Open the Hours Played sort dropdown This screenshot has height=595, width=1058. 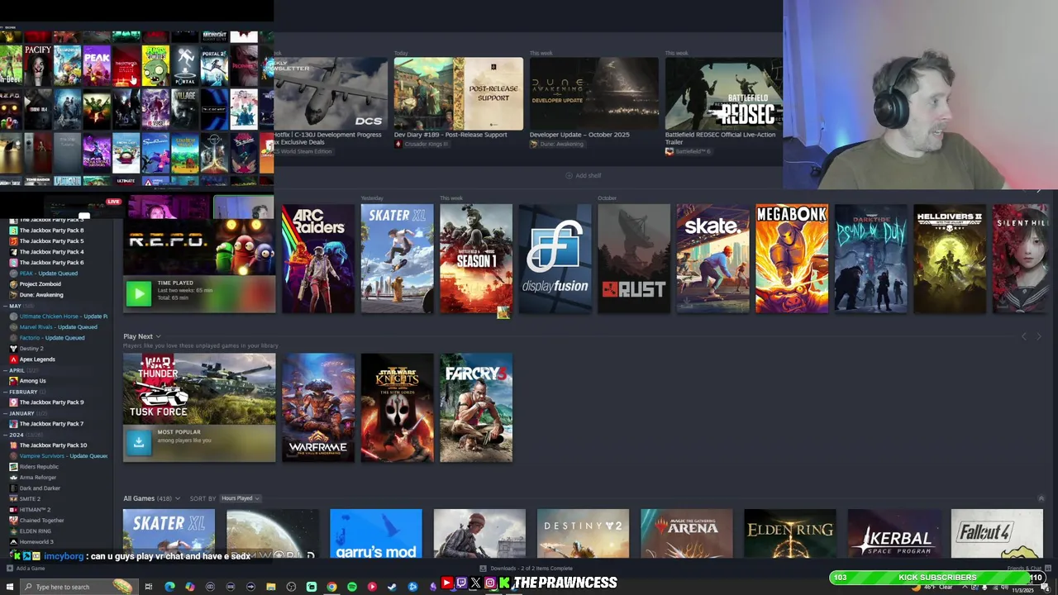(x=241, y=498)
